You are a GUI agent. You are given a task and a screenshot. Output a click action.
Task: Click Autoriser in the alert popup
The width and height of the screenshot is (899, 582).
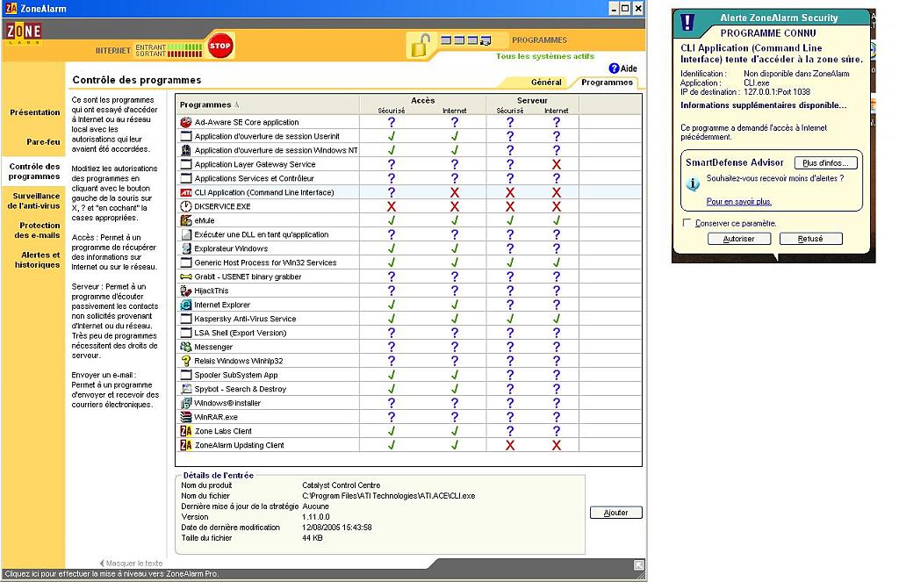click(738, 239)
